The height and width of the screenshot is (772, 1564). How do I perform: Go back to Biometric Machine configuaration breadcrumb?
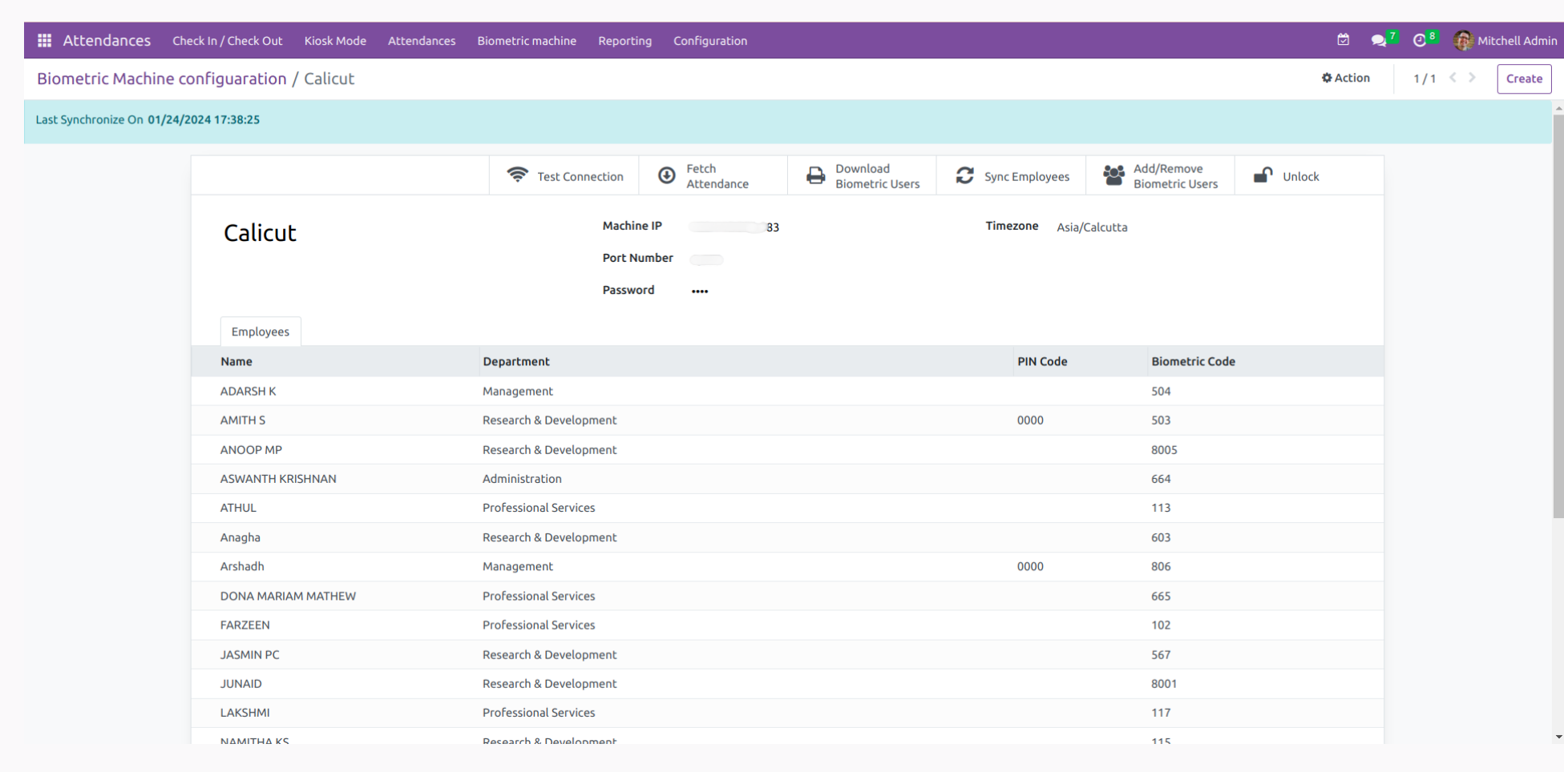[161, 78]
